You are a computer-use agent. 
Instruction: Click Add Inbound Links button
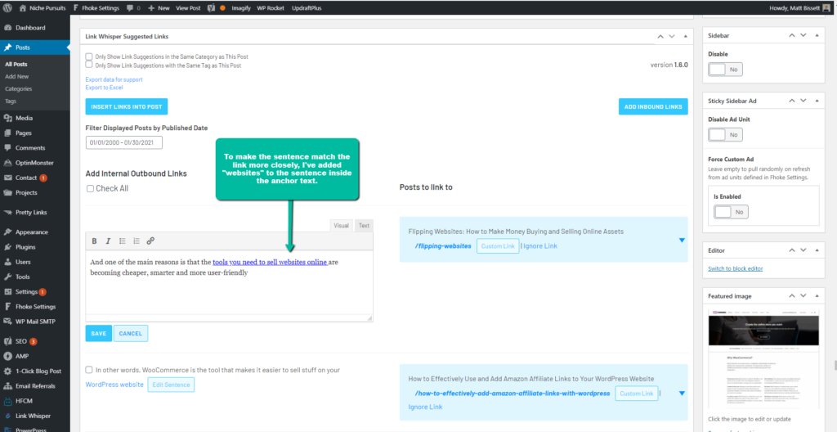pyautogui.click(x=653, y=106)
